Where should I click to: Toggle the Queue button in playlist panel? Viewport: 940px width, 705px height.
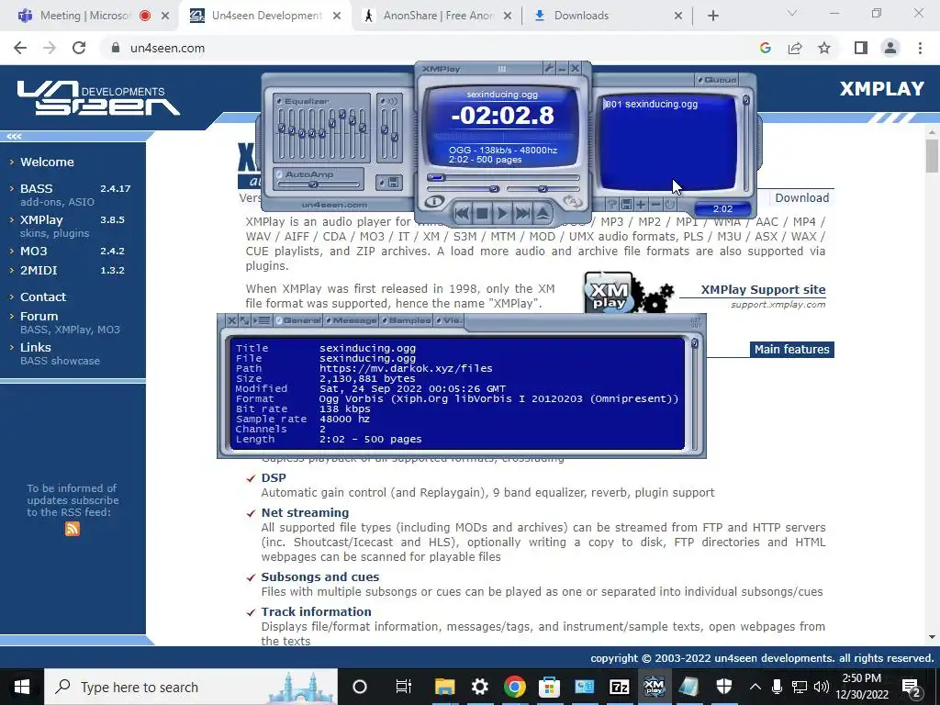pyautogui.click(x=717, y=80)
